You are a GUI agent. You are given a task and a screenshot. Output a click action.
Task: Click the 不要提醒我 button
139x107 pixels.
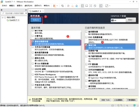(x=131, y=100)
